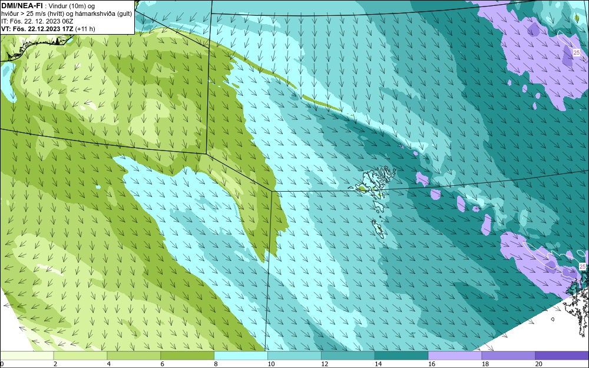Click the 0–2 m/s palest legend swatch
Screen dimensions: 589x368
[27, 355]
